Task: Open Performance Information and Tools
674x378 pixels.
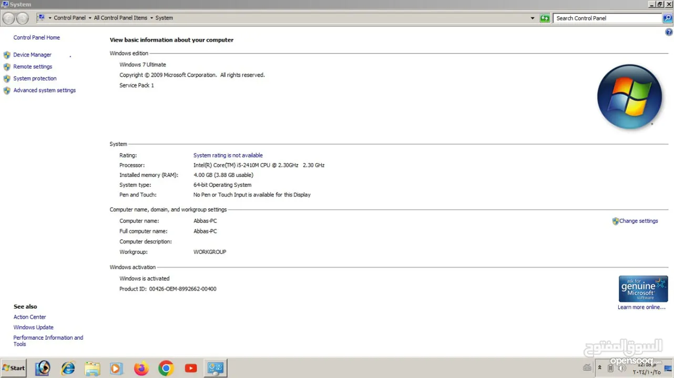Action: 48,341
